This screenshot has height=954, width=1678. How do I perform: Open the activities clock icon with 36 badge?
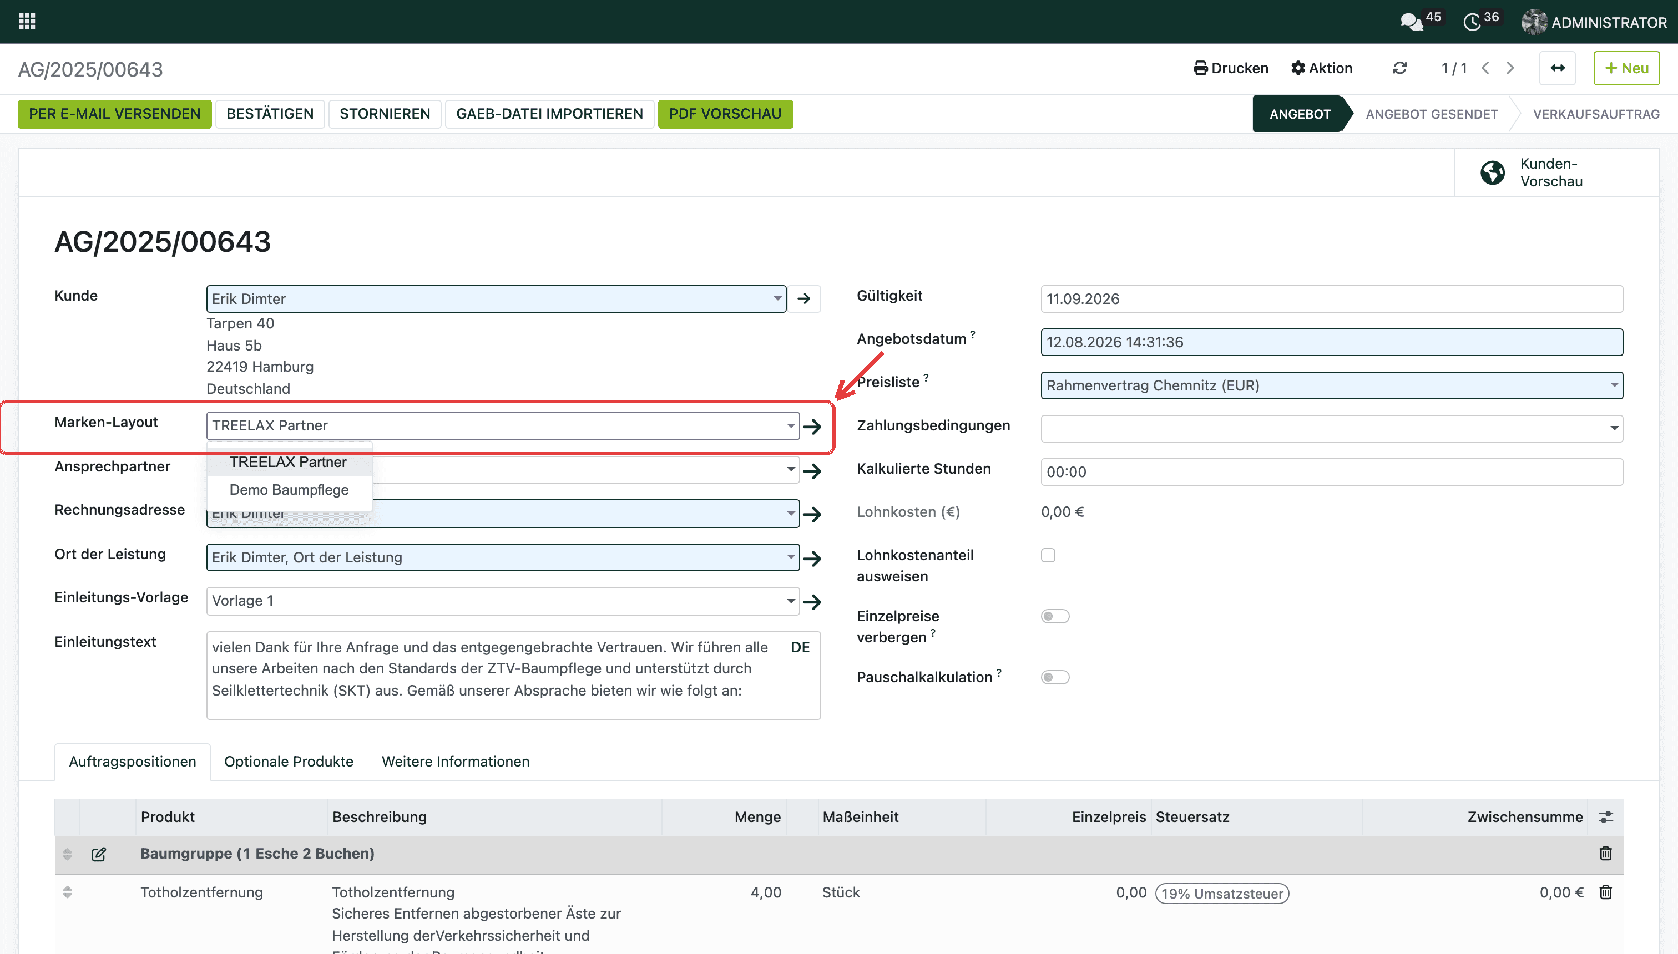1472,22
